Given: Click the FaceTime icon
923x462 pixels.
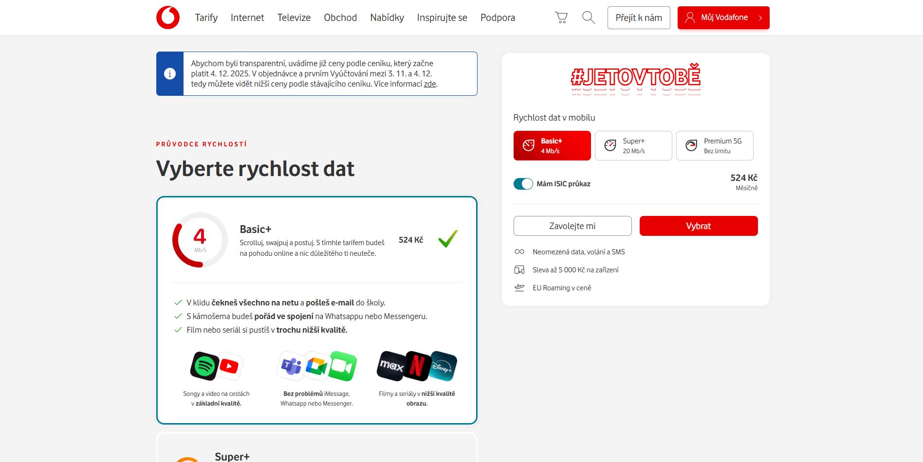Looking at the screenshot, I should pyautogui.click(x=343, y=366).
